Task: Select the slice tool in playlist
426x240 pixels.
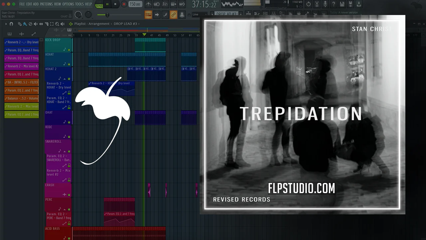Action: point(46,24)
